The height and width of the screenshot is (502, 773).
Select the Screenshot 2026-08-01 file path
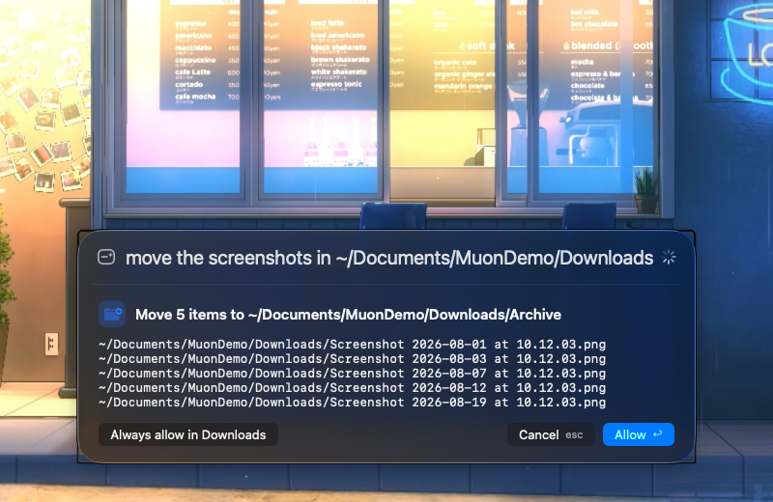352,345
